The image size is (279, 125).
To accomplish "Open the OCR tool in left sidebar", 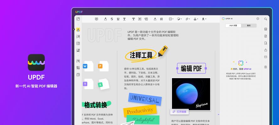I will [78, 61].
